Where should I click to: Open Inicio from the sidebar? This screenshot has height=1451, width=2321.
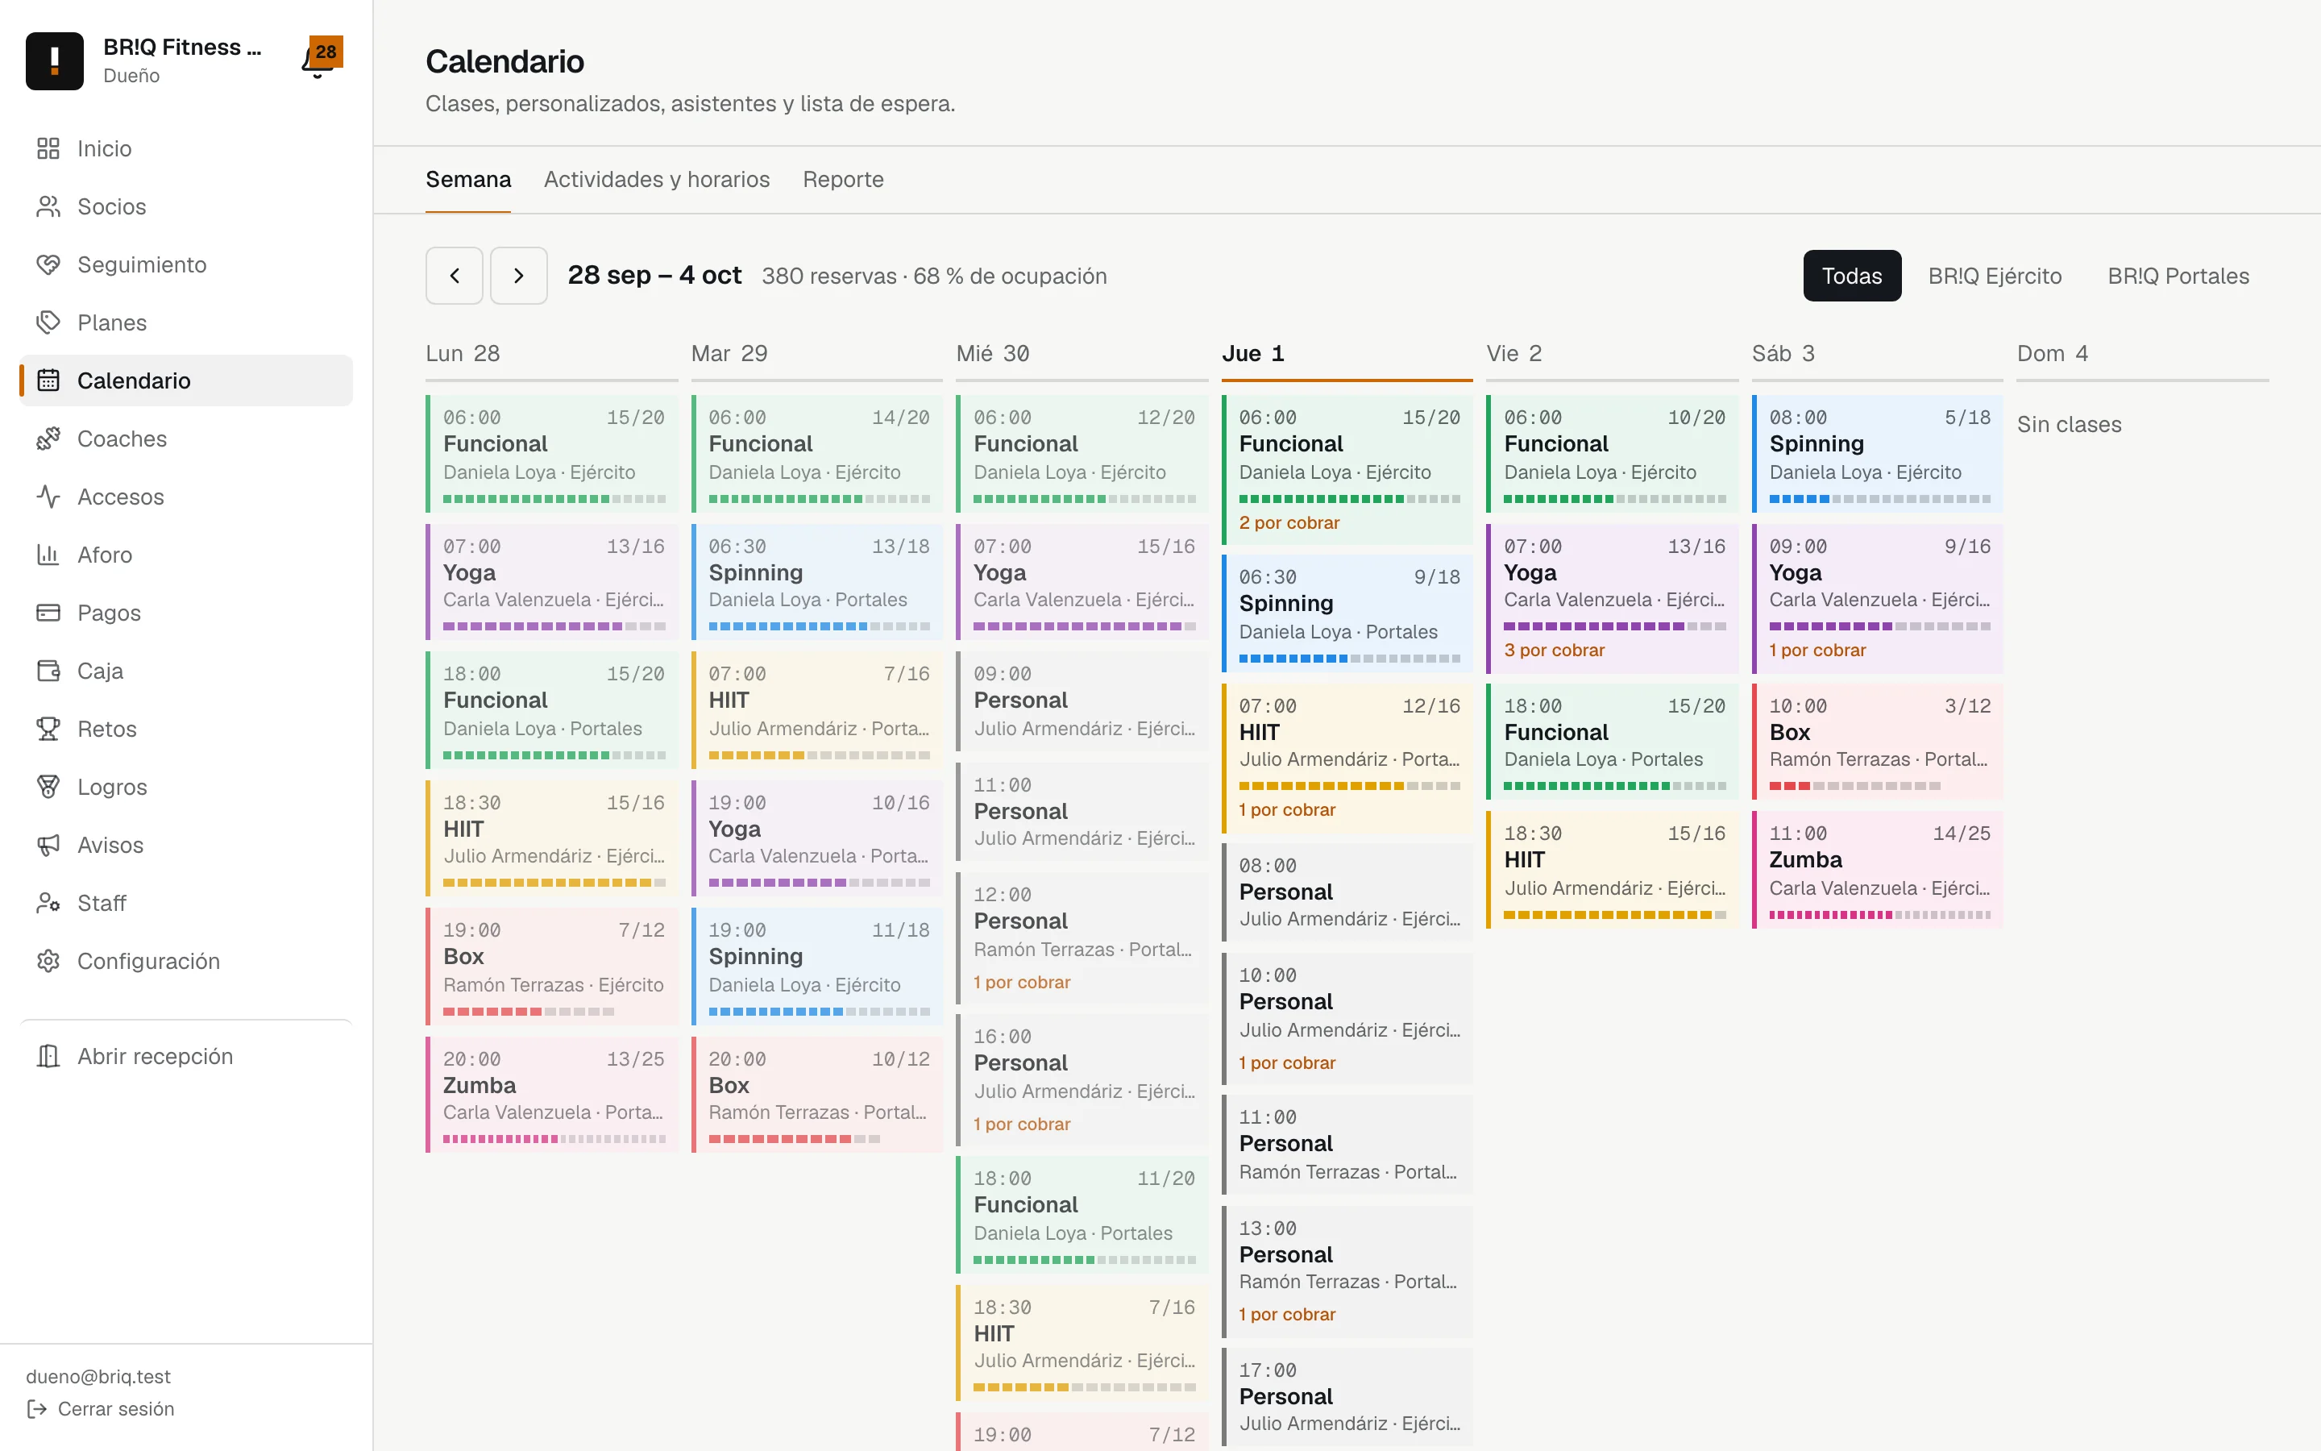(186, 149)
